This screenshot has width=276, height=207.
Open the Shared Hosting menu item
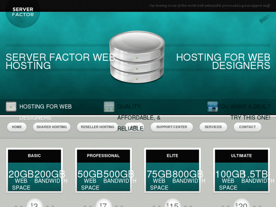click(x=52, y=127)
